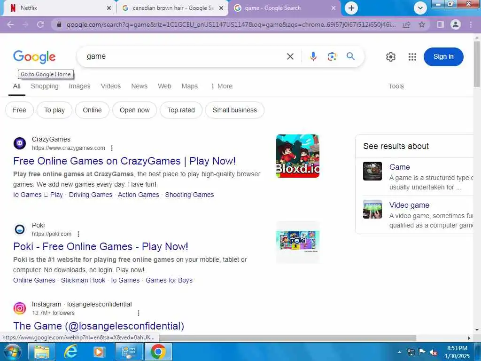Open the Driving Games sitelink
481x361 pixels.
point(91,195)
